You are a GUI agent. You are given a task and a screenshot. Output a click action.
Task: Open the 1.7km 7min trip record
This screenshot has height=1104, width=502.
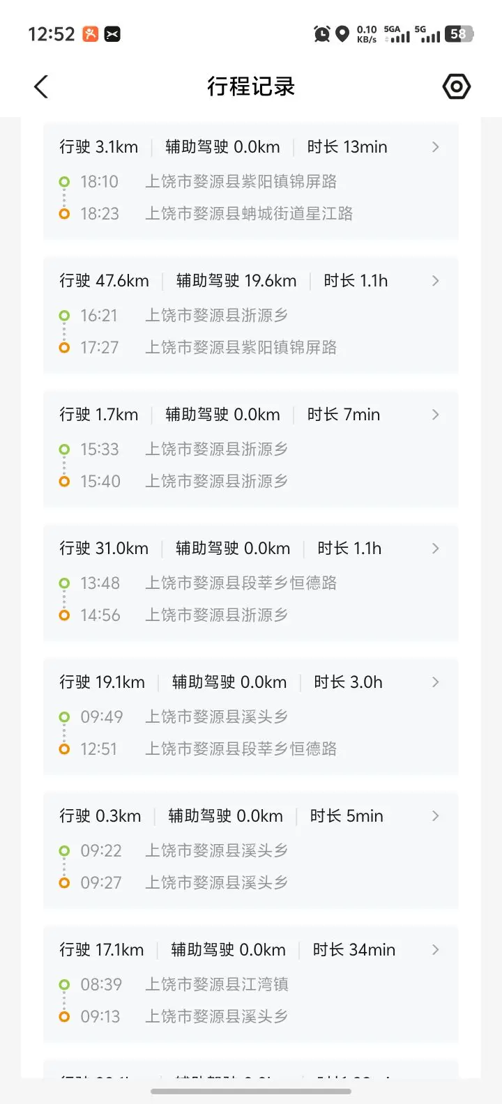point(251,448)
